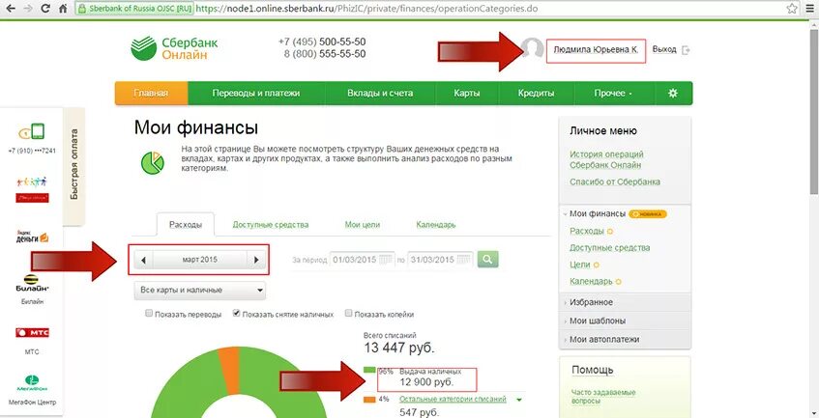Enable Показать переводы checkbox
The height and width of the screenshot is (418, 819).
(x=149, y=314)
